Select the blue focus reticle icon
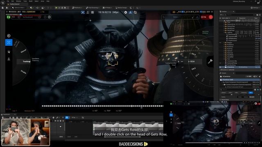Screen dimensions: 262x147 tap(9, 42)
